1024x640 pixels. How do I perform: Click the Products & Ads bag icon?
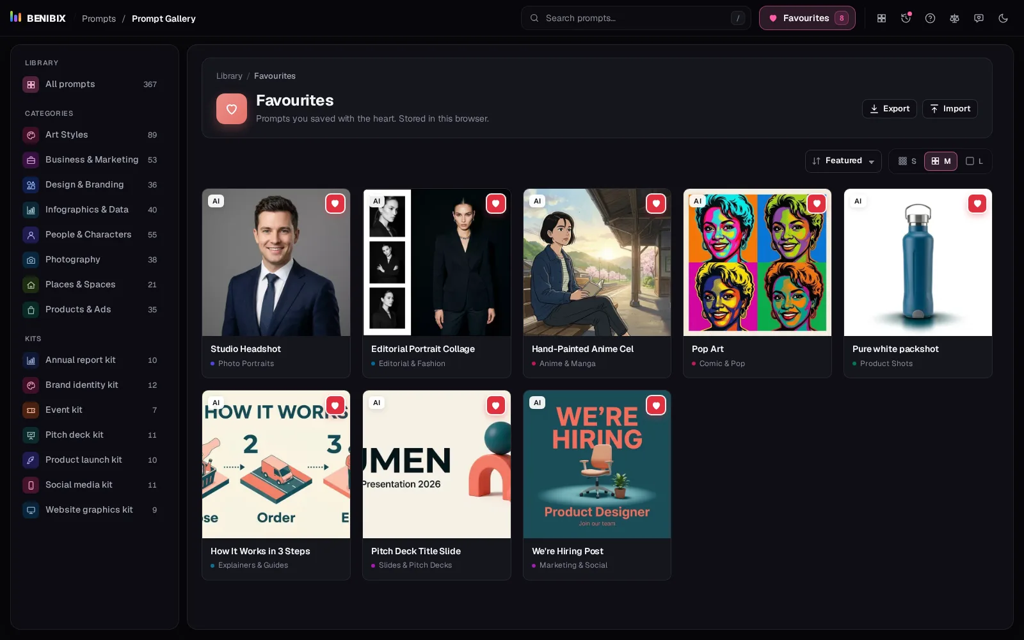pyautogui.click(x=31, y=310)
